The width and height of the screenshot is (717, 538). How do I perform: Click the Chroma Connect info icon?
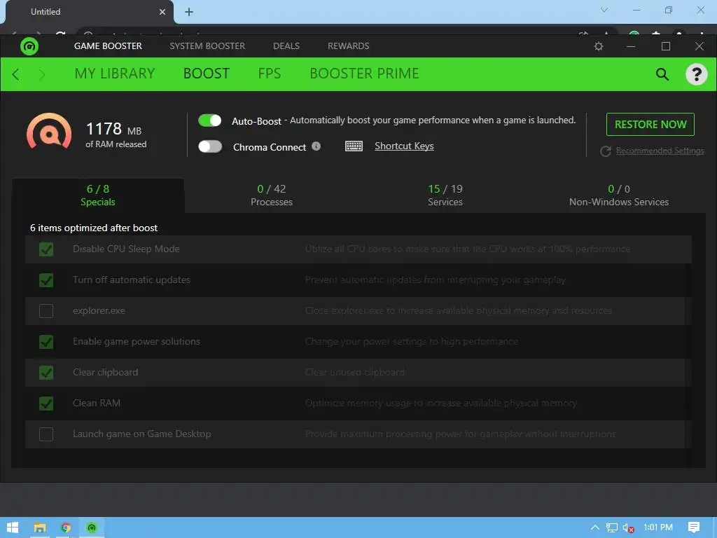click(x=316, y=146)
